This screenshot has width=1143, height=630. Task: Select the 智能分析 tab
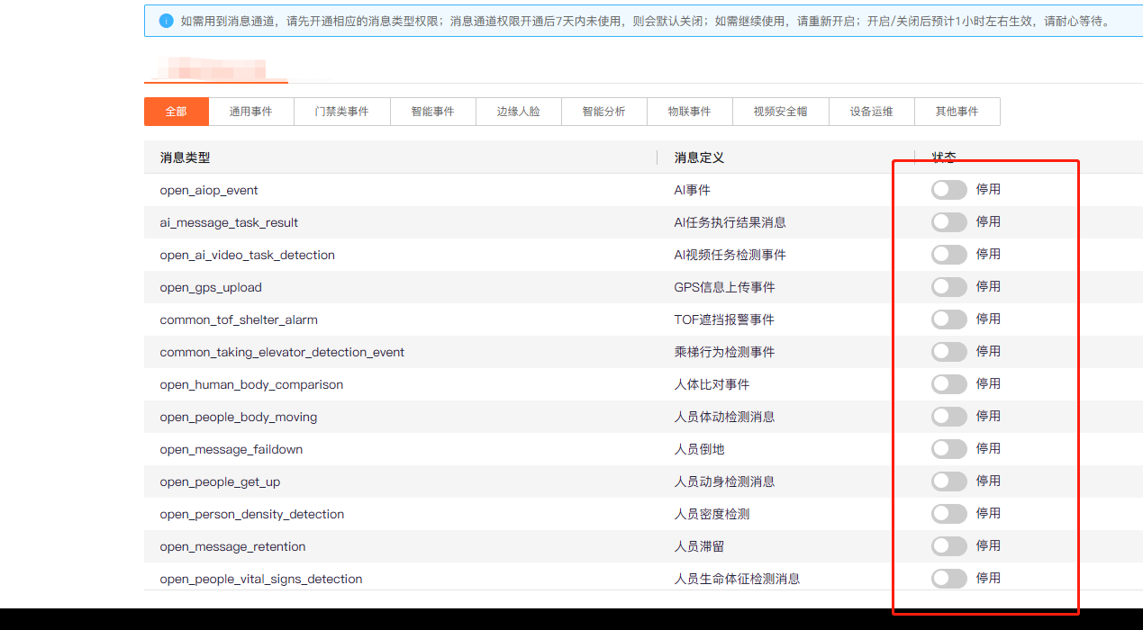tap(603, 112)
